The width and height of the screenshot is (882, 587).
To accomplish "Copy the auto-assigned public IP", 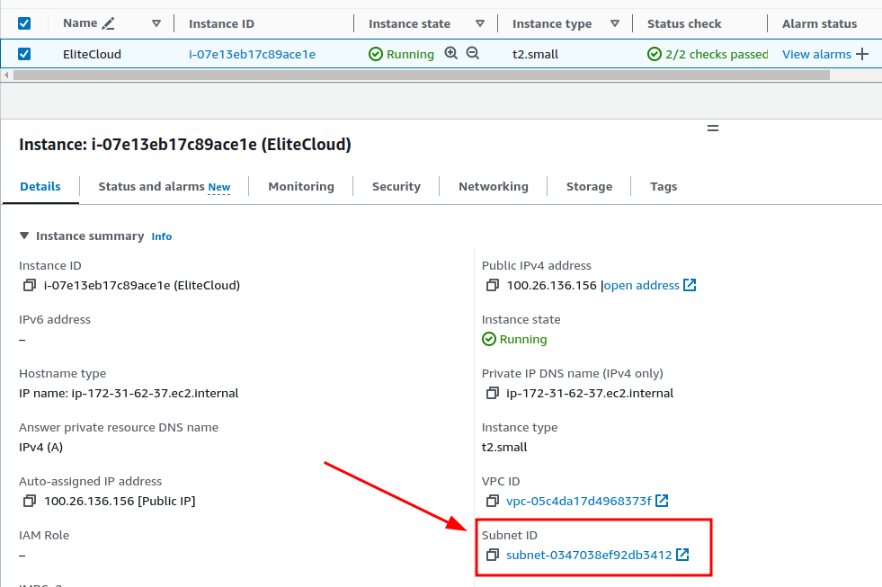I will pyautogui.click(x=27, y=501).
